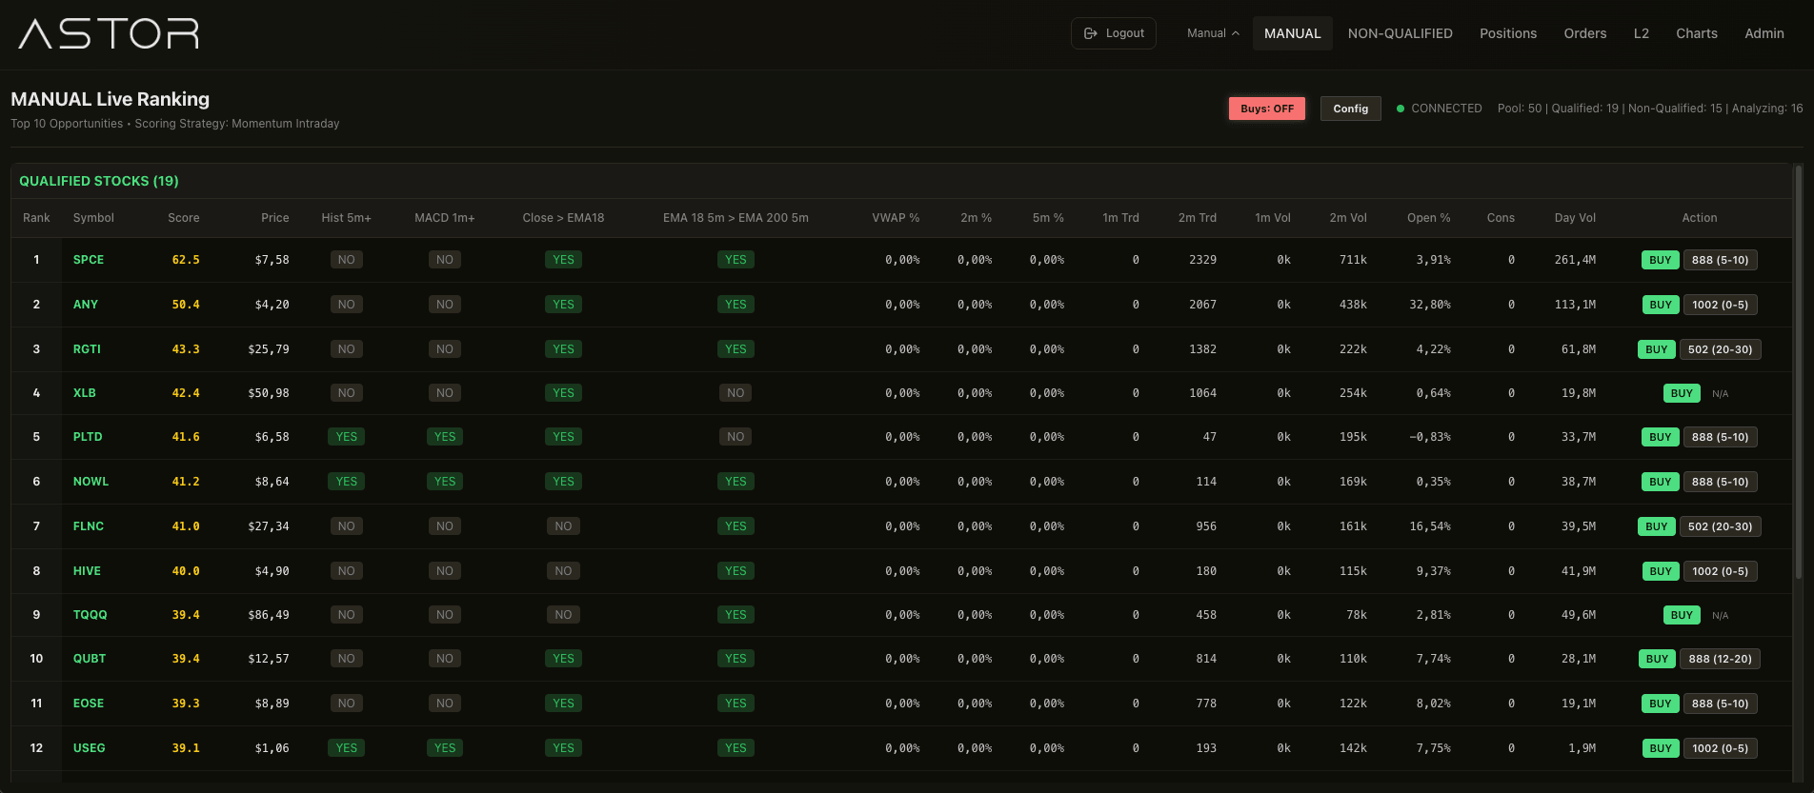The width and height of the screenshot is (1814, 793).
Task: Click the 62.5 score for SPCE
Action: click(x=186, y=260)
